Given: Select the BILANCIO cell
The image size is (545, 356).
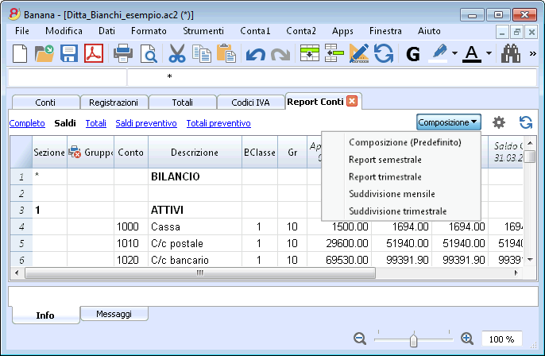Looking at the screenshot, I should point(195,176).
